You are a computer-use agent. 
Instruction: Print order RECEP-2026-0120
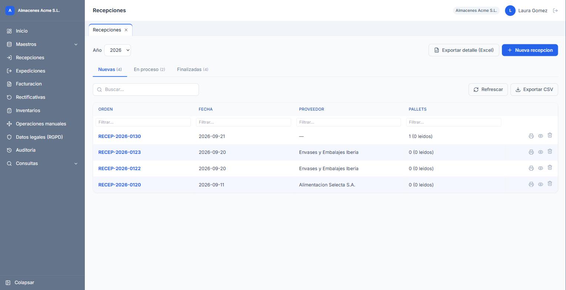click(531, 185)
